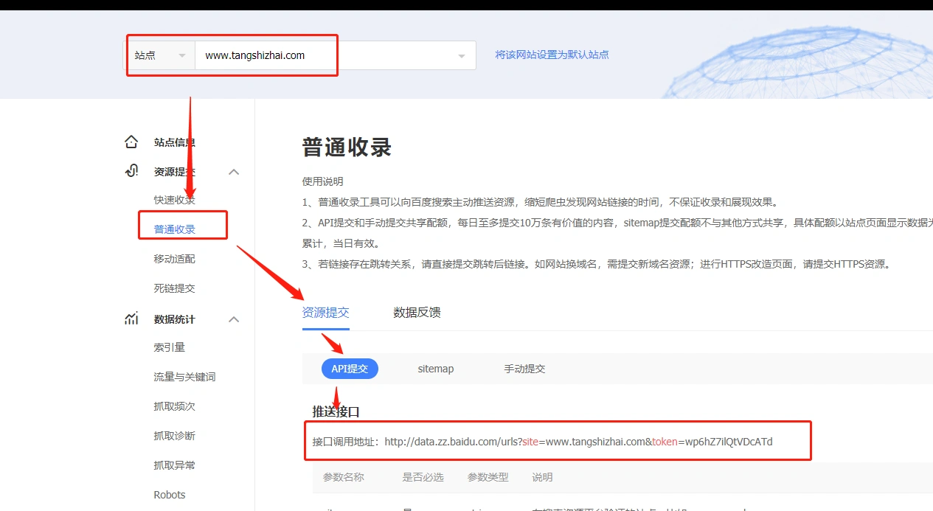This screenshot has height=511, width=933.
Task: Click the 参数名称 column header
Action: tap(344, 477)
